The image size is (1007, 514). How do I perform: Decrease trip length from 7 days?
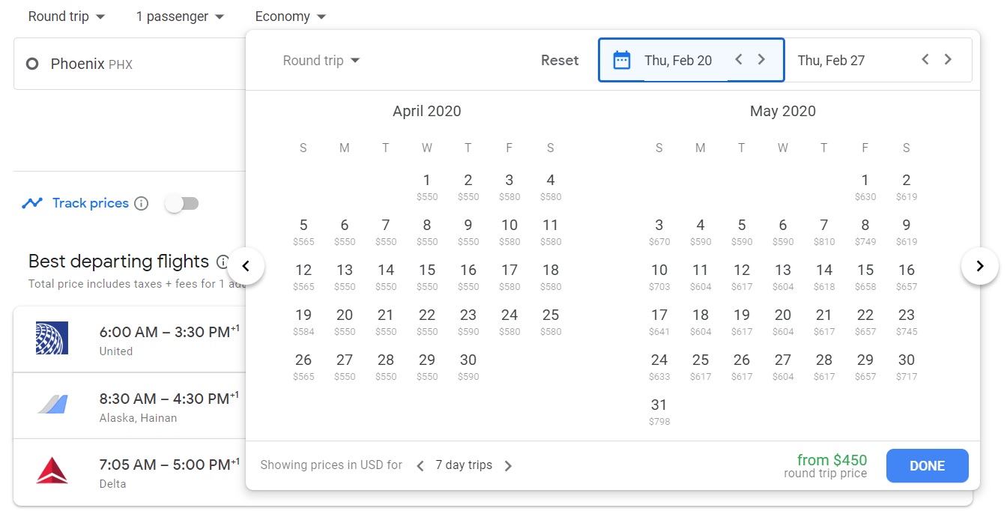point(420,466)
